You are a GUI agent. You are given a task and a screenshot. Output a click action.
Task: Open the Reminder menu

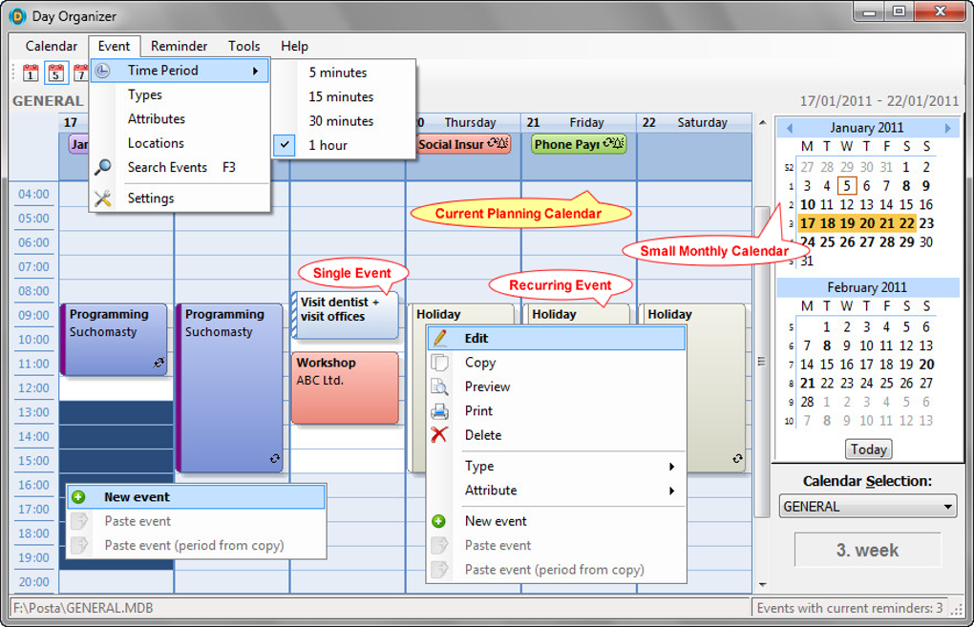179,45
